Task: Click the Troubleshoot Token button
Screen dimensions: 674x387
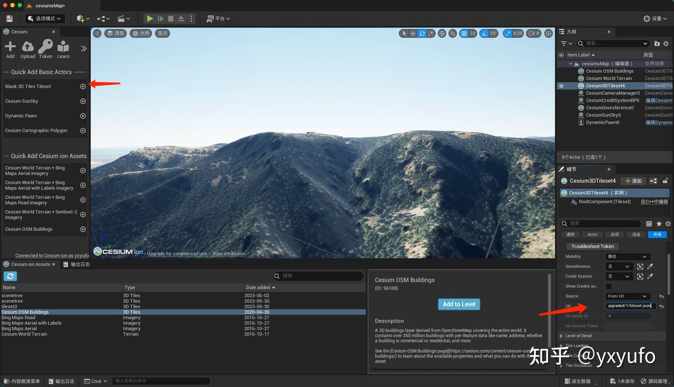Action: point(592,246)
